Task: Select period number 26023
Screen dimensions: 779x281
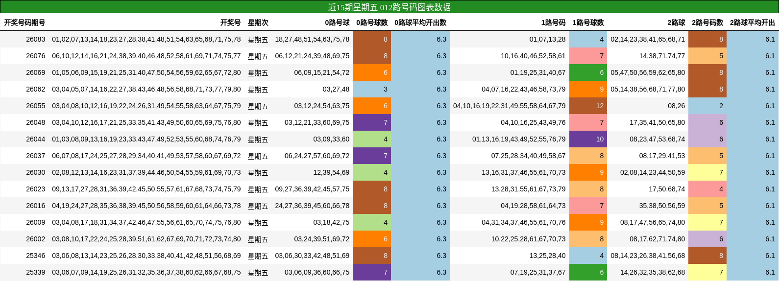Action: pyautogui.click(x=35, y=189)
